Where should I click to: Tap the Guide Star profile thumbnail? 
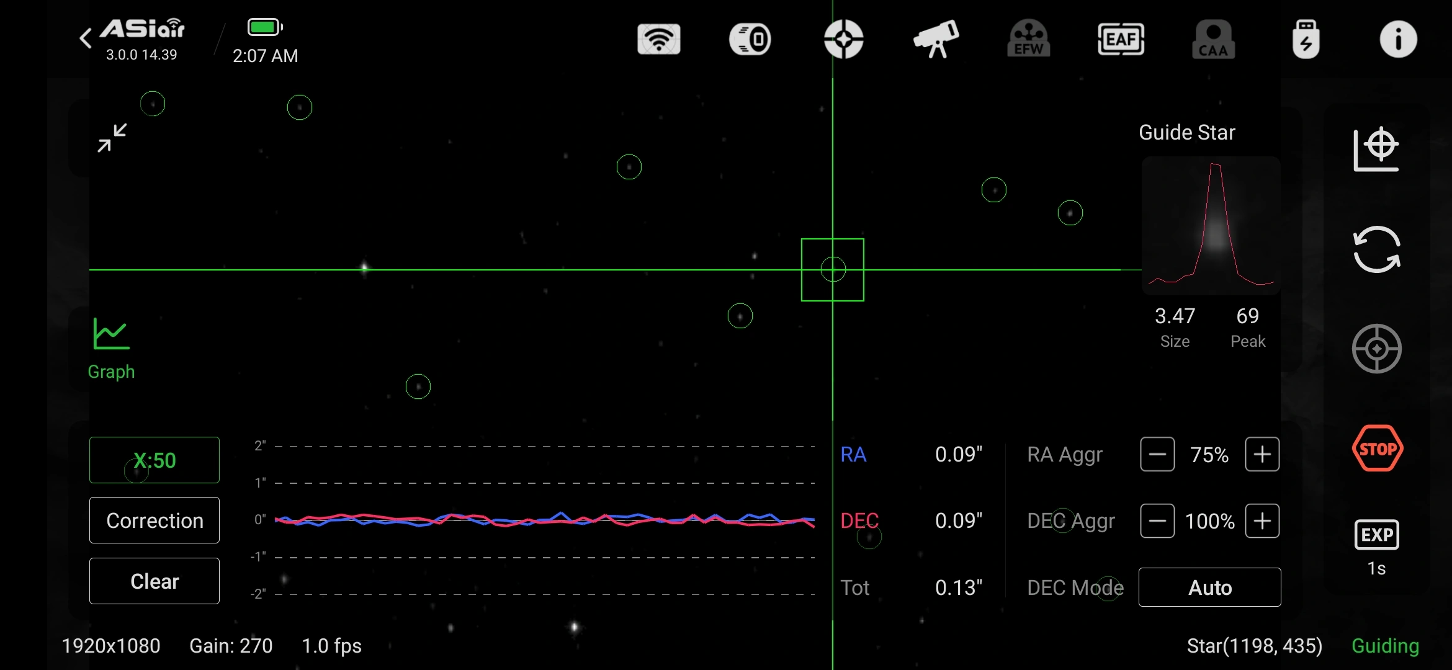click(1211, 225)
